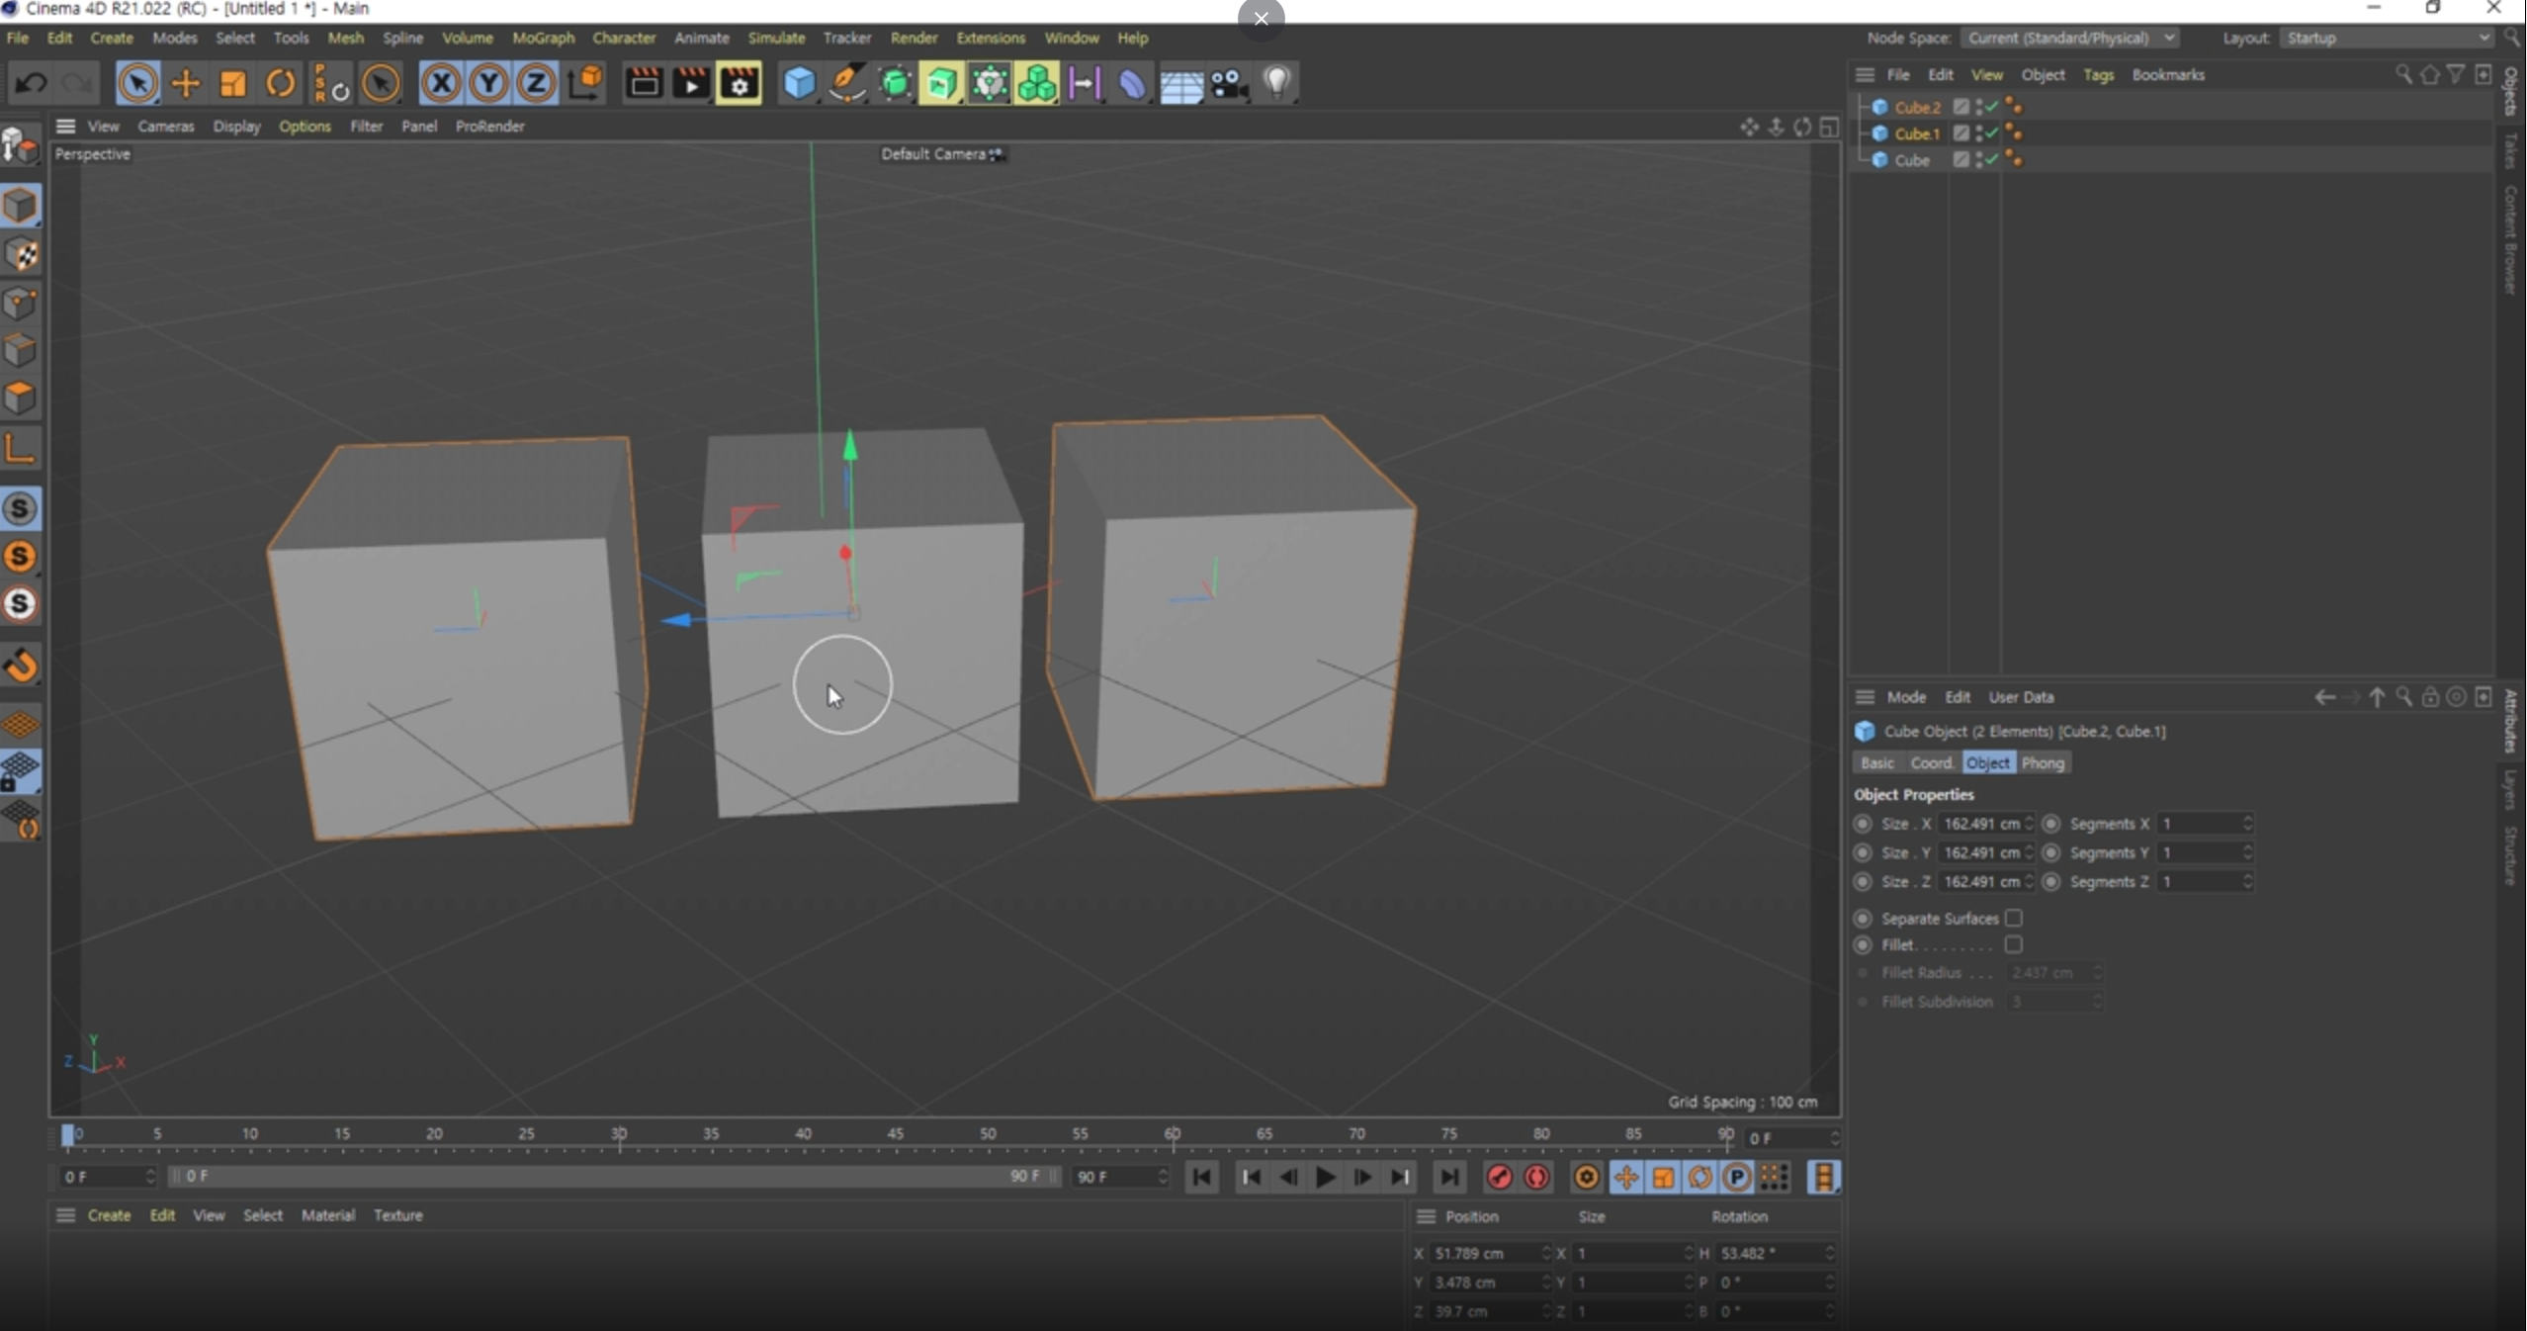Screen dimensions: 2527x1331
Task: Open the Layout Startup dropdown
Action: click(2387, 38)
